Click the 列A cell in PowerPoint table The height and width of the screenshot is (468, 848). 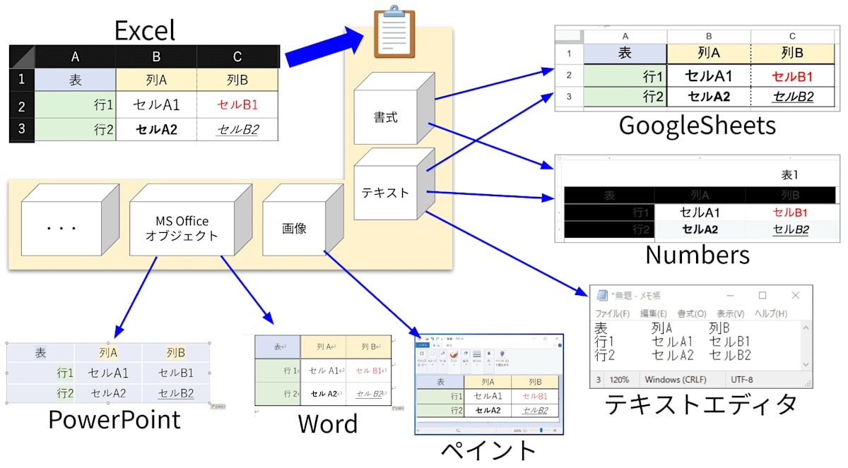pos(108,352)
